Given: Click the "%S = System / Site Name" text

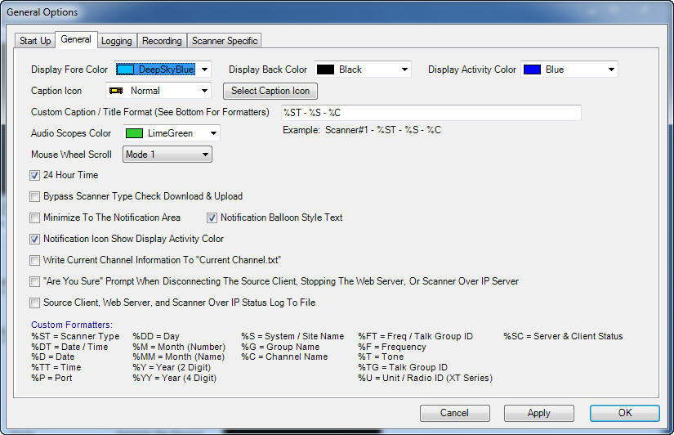Looking at the screenshot, I should click(292, 336).
